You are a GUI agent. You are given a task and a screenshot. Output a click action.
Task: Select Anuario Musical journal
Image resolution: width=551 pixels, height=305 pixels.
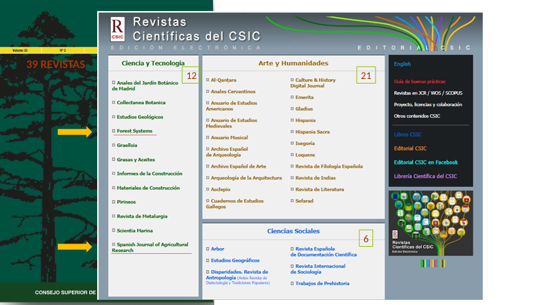(229, 138)
